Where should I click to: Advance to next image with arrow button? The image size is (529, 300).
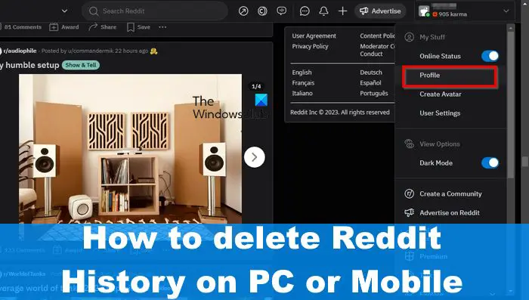255,157
